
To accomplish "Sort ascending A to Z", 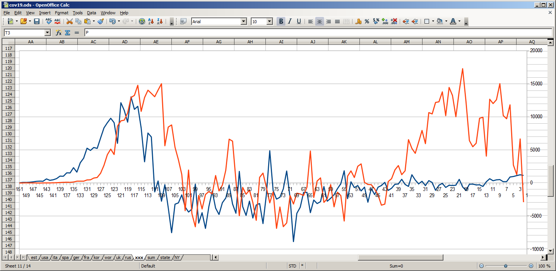I will [x=151, y=21].
